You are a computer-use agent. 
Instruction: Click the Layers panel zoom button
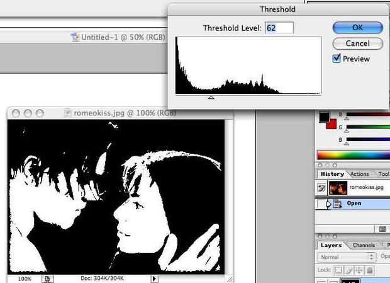pyautogui.click(x=335, y=236)
